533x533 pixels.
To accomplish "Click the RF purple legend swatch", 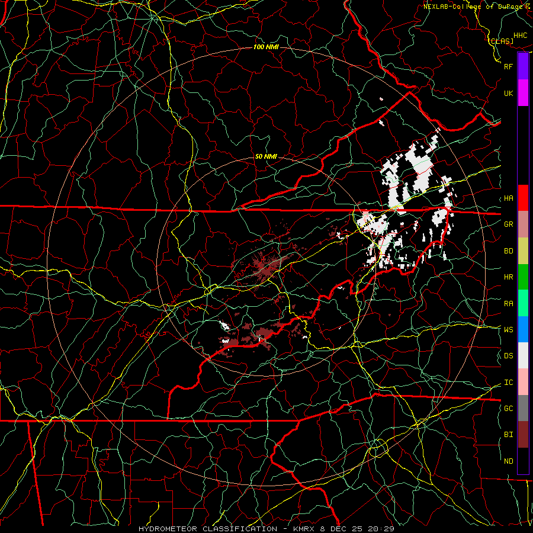I will (x=523, y=66).
